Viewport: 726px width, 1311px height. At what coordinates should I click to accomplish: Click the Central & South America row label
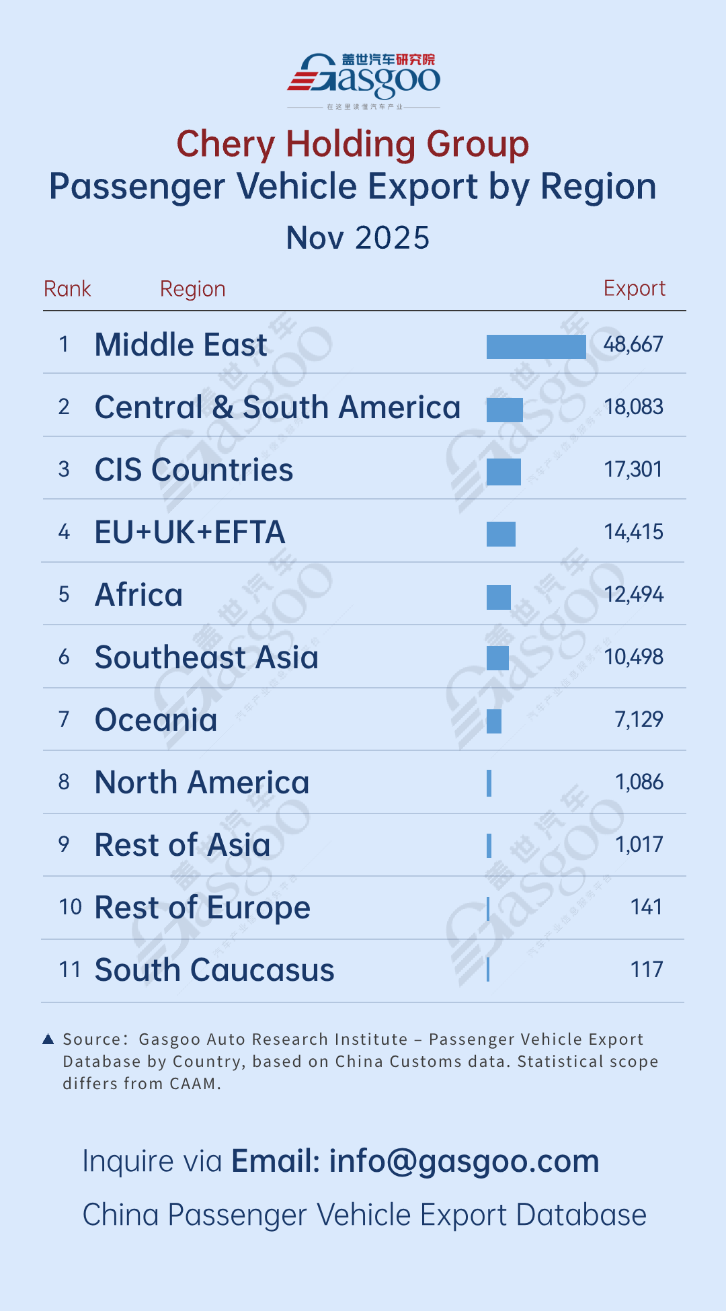pos(277,407)
